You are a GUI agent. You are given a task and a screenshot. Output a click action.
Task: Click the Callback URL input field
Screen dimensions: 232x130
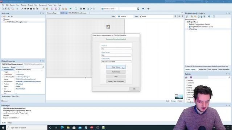(x=116, y=62)
